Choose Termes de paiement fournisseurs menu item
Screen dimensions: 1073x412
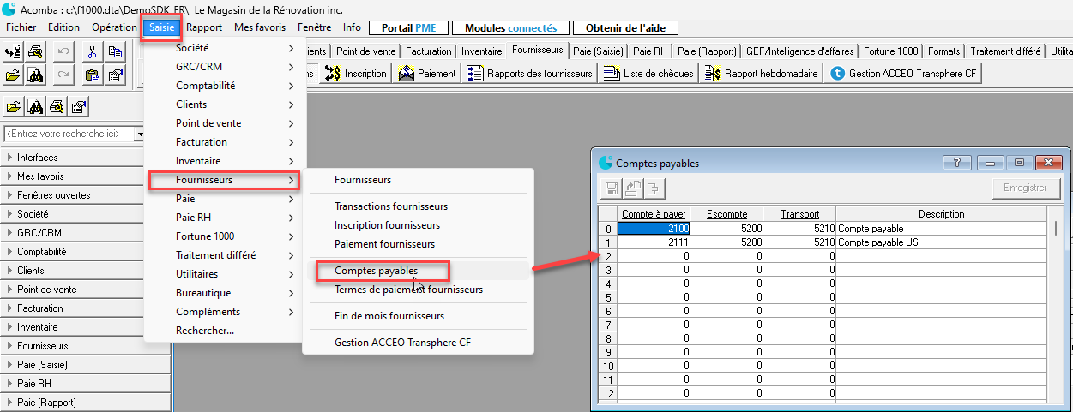(408, 290)
